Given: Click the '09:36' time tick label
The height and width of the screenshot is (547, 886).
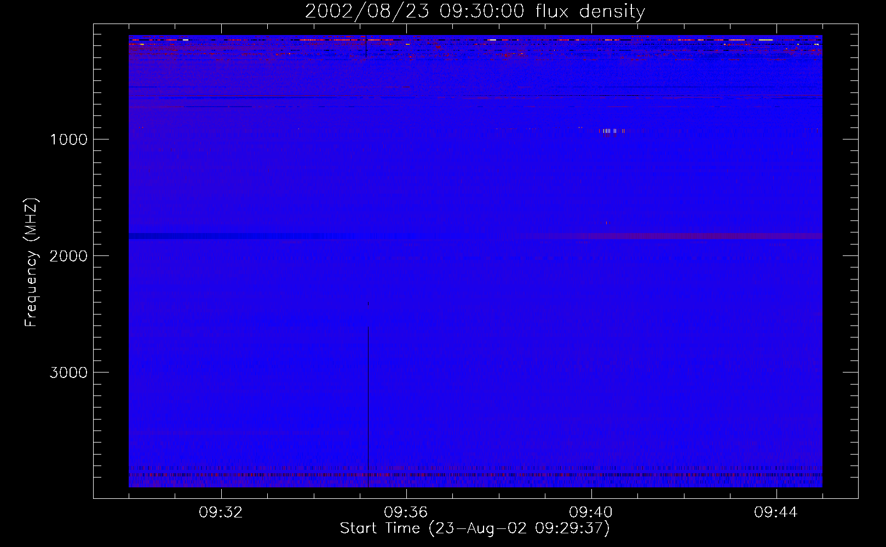Looking at the screenshot, I should 406,513.
